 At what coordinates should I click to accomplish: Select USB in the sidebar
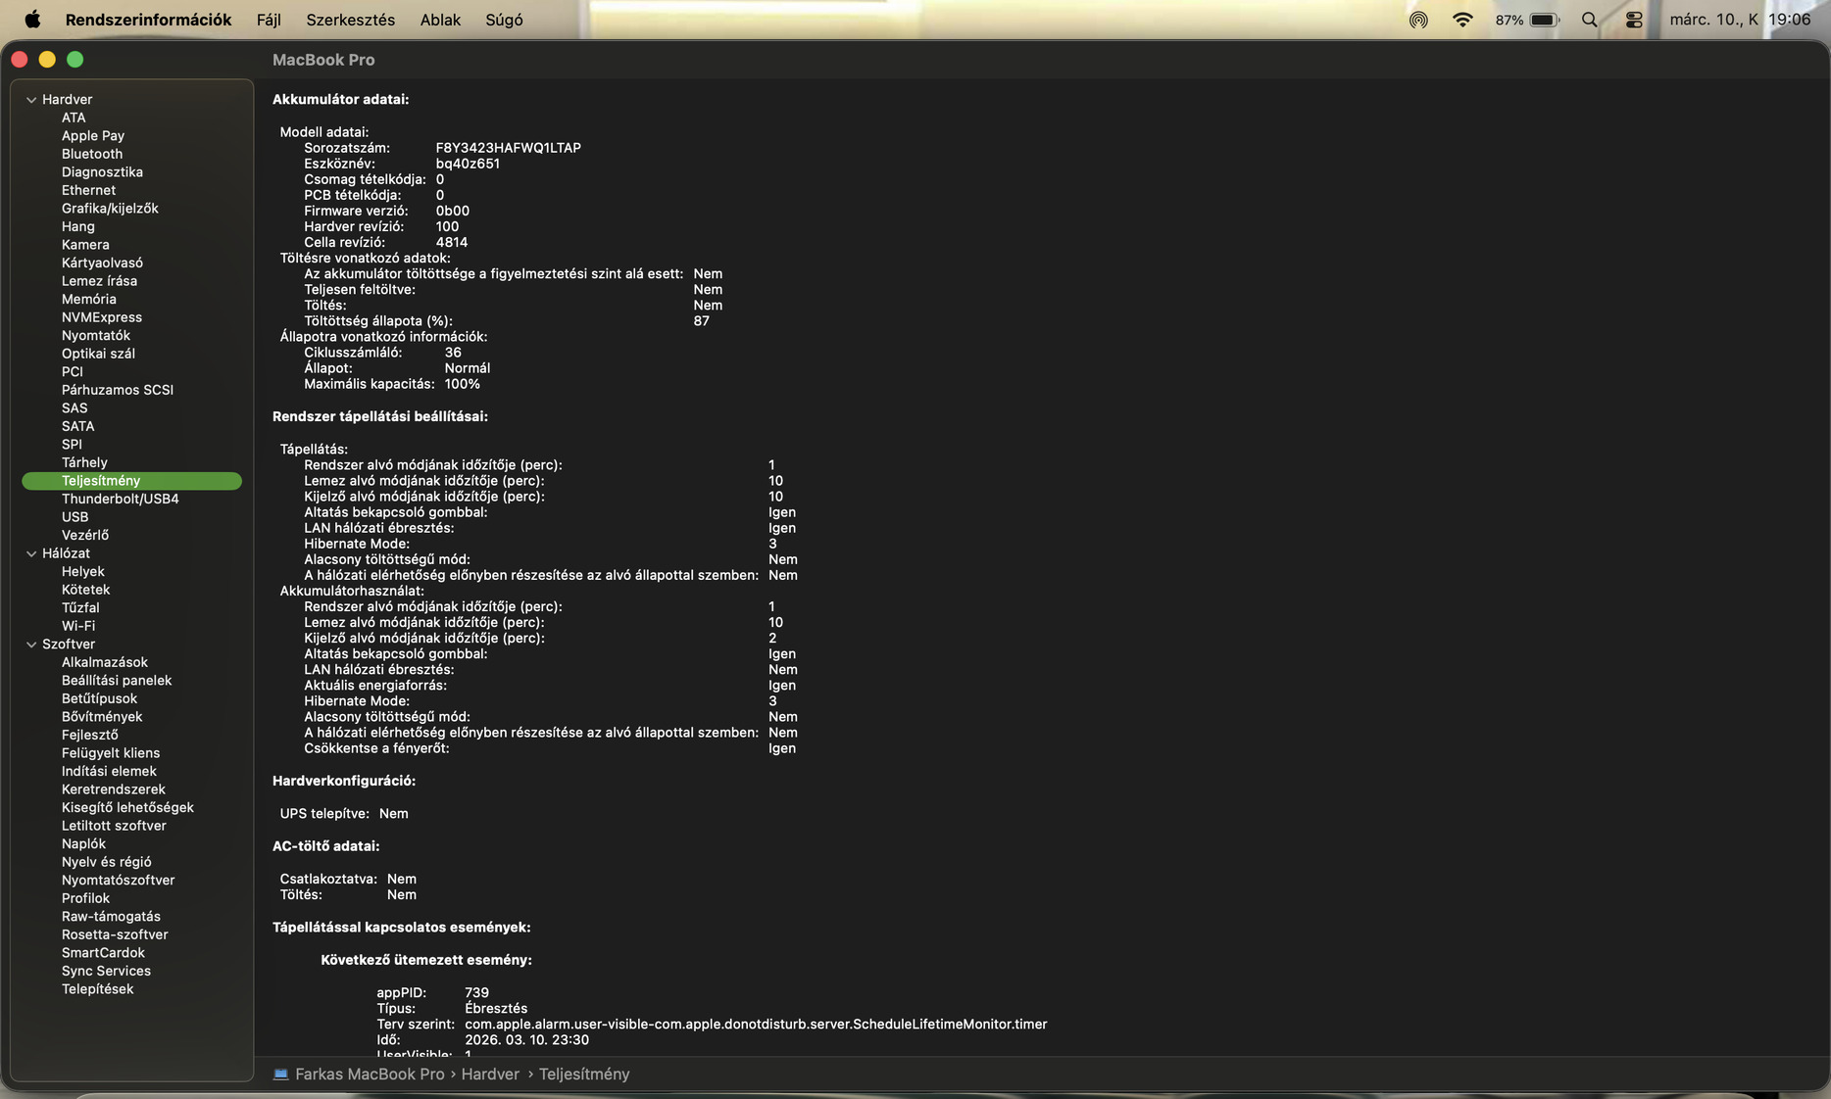coord(75,517)
